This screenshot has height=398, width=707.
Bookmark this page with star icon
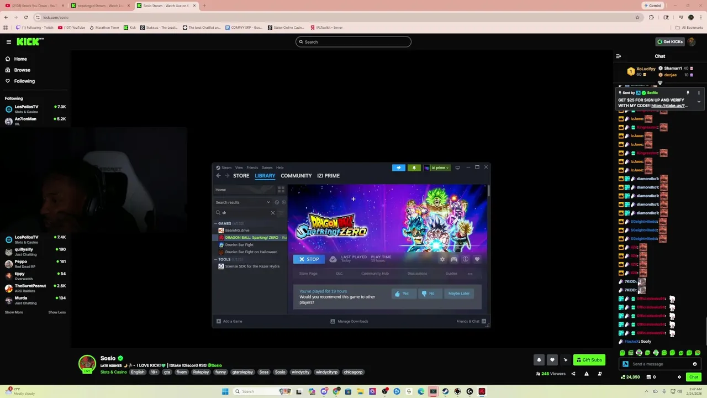click(x=637, y=17)
